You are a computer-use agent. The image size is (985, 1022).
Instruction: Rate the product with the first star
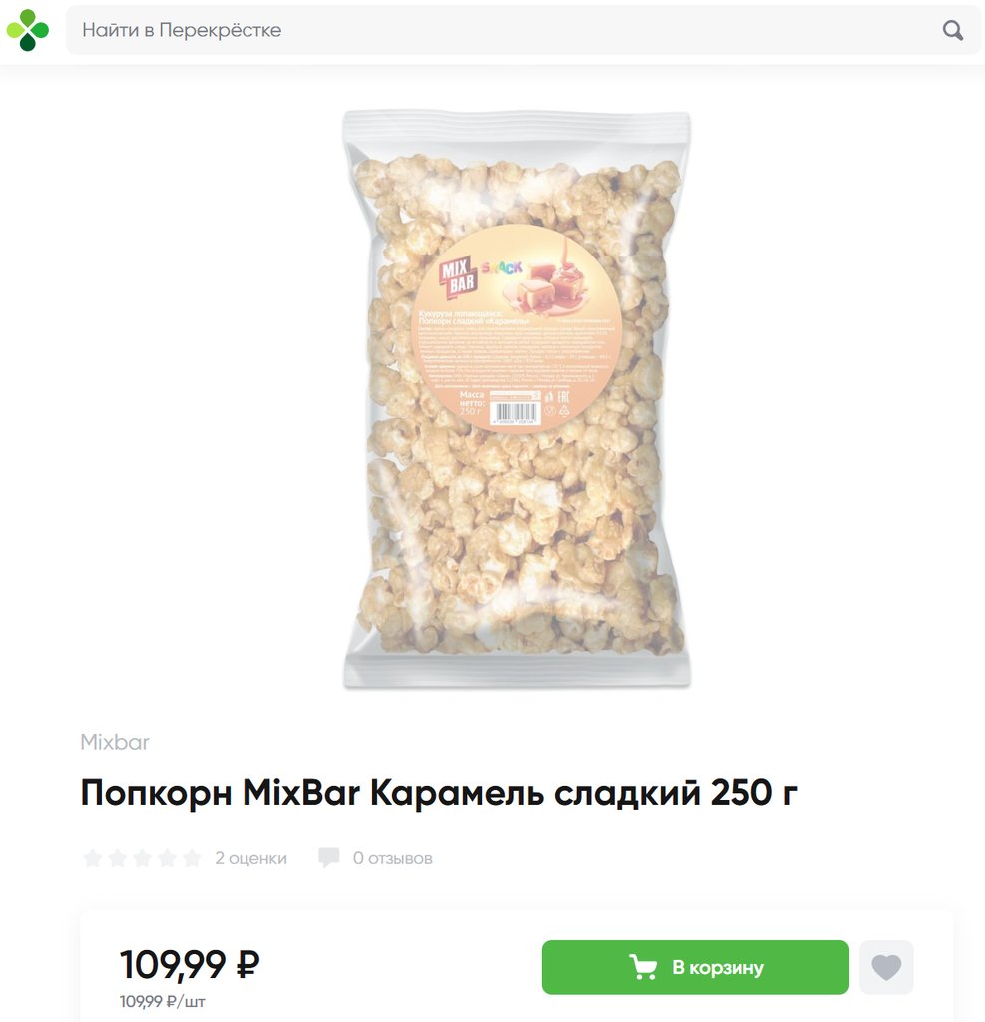[x=93, y=858]
